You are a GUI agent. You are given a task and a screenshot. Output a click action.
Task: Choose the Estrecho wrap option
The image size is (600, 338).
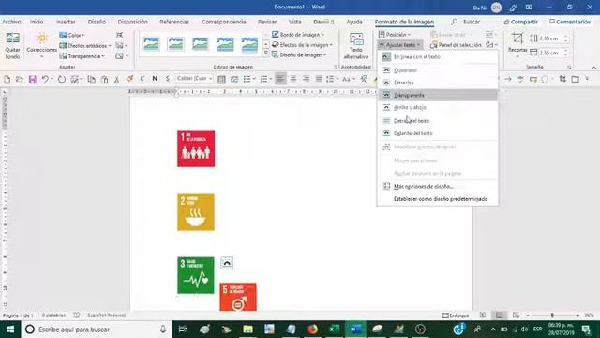point(438,83)
